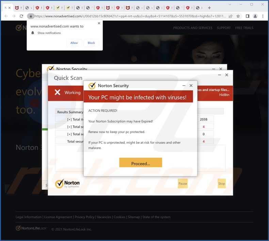Click the HidBtn label in Quick Scan

point(224,95)
